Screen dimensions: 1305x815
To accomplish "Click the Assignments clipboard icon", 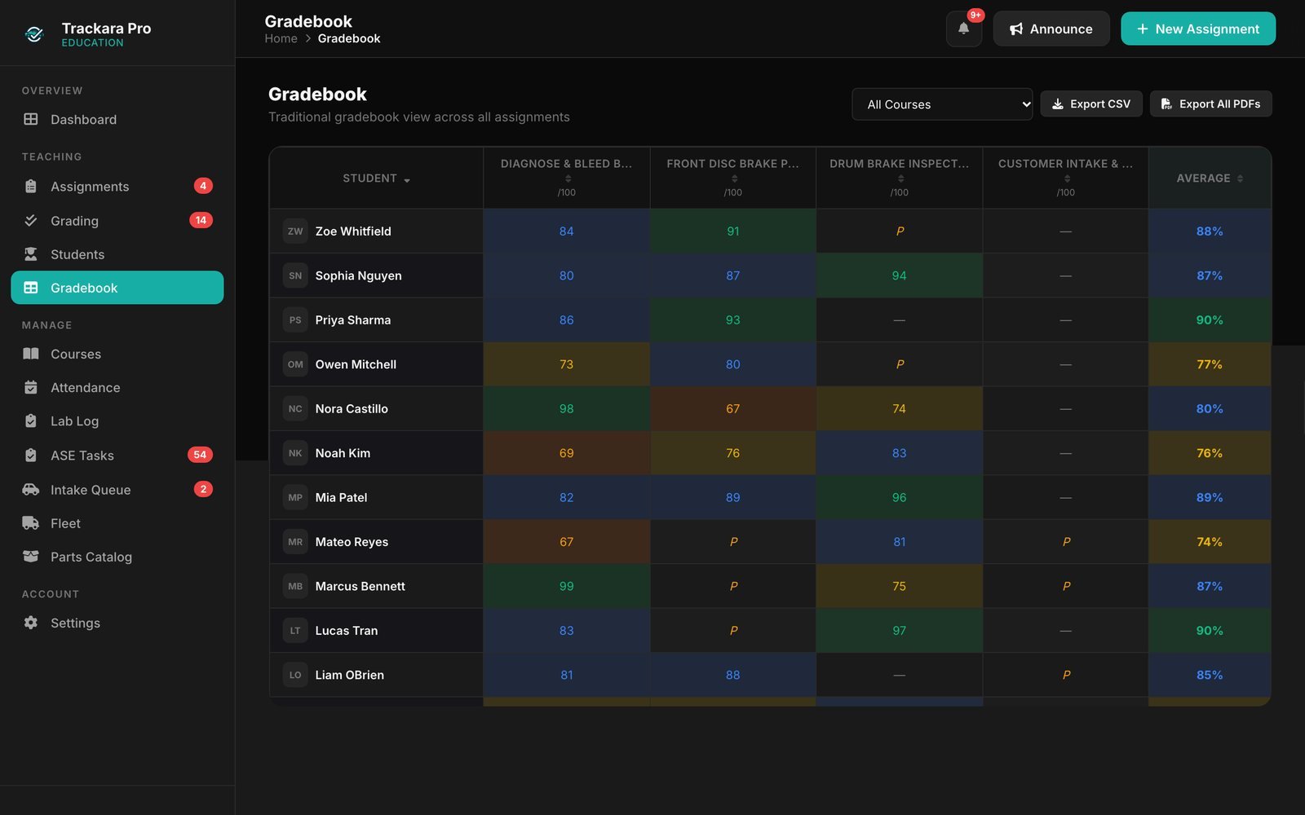I will [x=31, y=186].
